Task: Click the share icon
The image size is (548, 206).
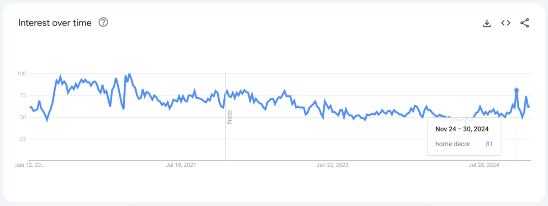Action: [x=524, y=23]
